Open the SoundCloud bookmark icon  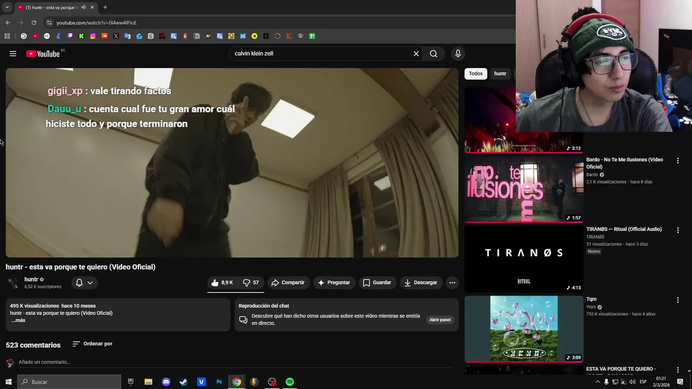(104, 36)
